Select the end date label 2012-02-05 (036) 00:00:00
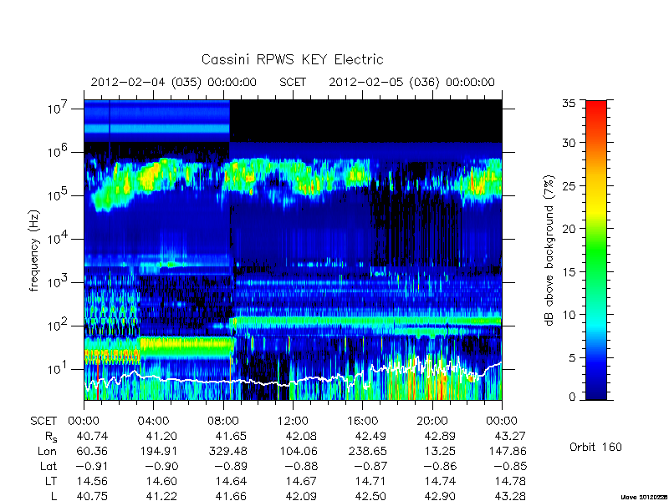 [411, 82]
